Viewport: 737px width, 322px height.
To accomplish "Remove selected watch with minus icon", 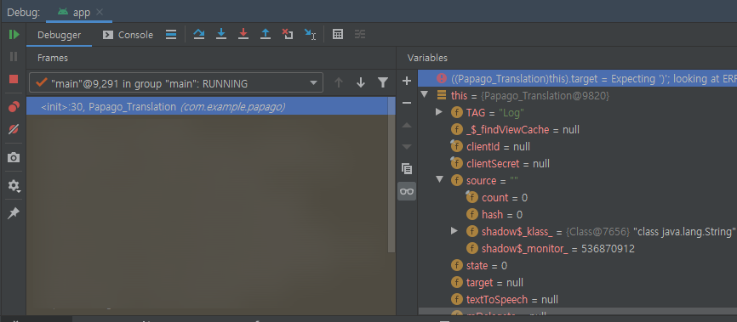I will click(x=407, y=103).
